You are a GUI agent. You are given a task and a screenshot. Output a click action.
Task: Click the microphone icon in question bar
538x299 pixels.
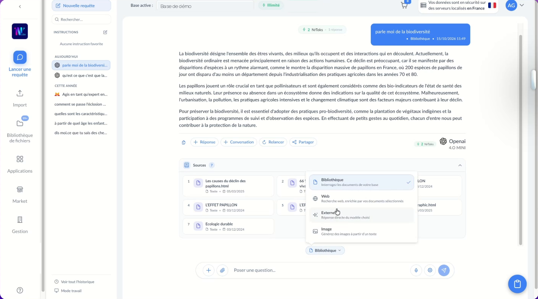coord(416,270)
